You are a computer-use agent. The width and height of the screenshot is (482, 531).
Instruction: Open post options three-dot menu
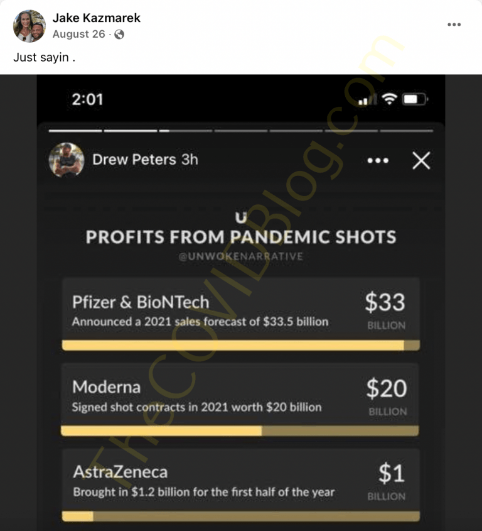[454, 25]
